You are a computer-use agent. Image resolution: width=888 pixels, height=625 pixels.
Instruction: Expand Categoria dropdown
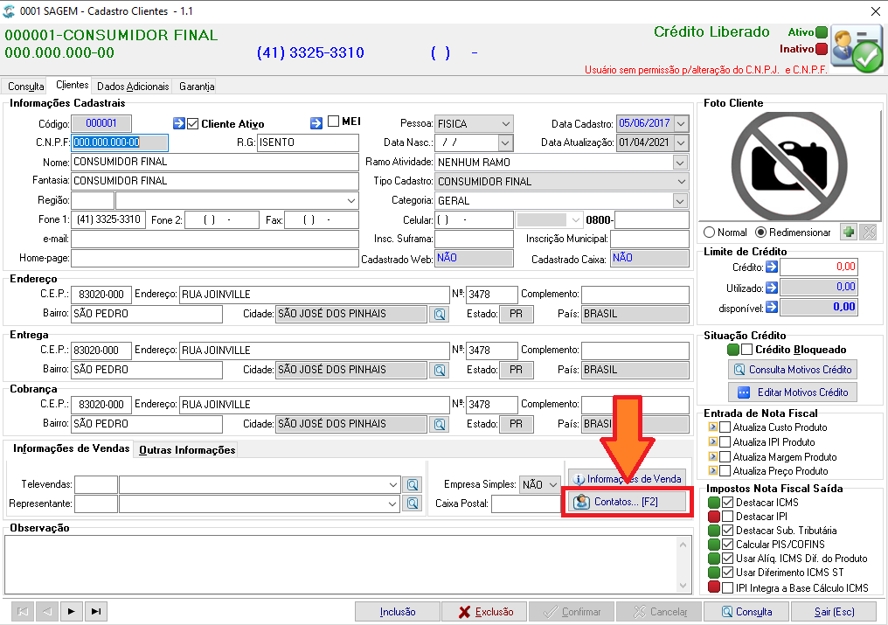[680, 200]
